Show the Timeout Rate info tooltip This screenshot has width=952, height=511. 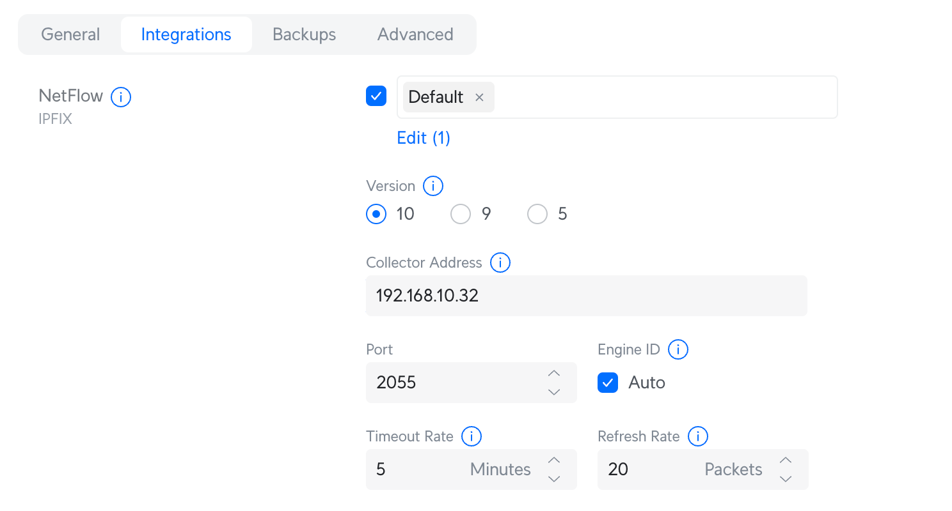coord(471,436)
